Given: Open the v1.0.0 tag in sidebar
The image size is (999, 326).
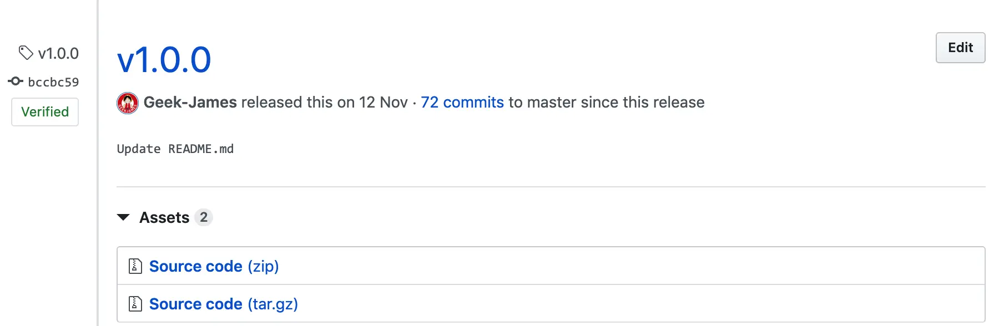Looking at the screenshot, I should 58,53.
